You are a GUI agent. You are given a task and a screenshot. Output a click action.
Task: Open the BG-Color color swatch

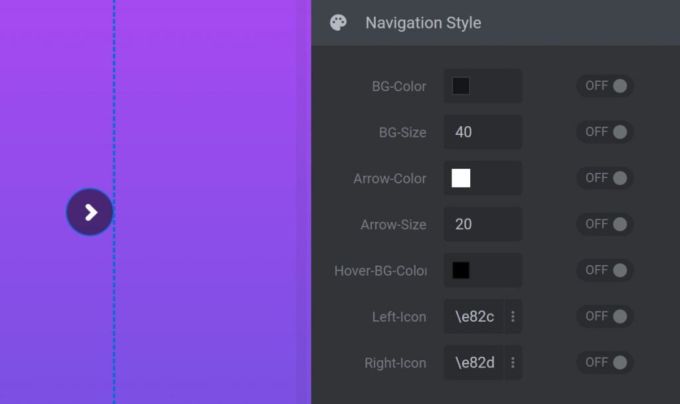point(462,86)
